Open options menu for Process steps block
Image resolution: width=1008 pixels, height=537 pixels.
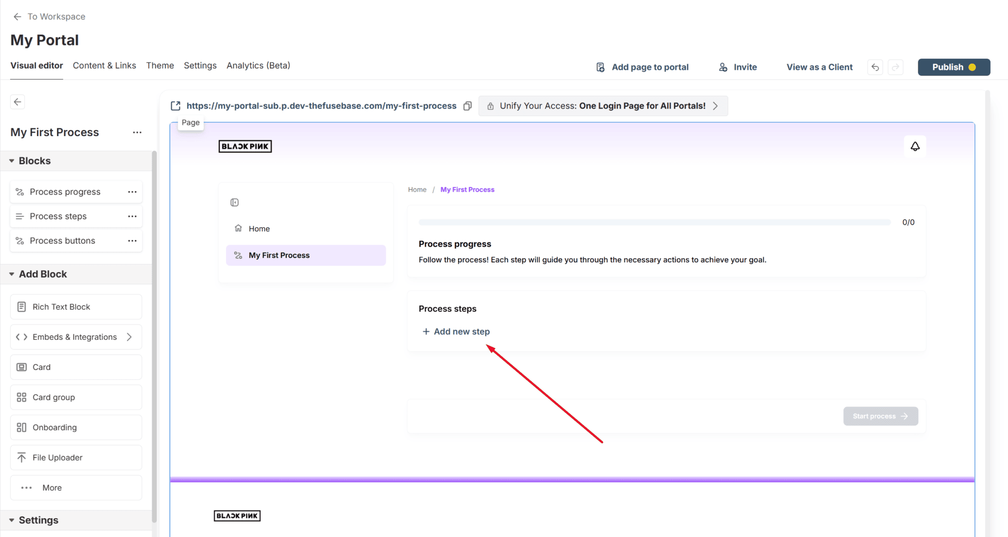pos(132,216)
